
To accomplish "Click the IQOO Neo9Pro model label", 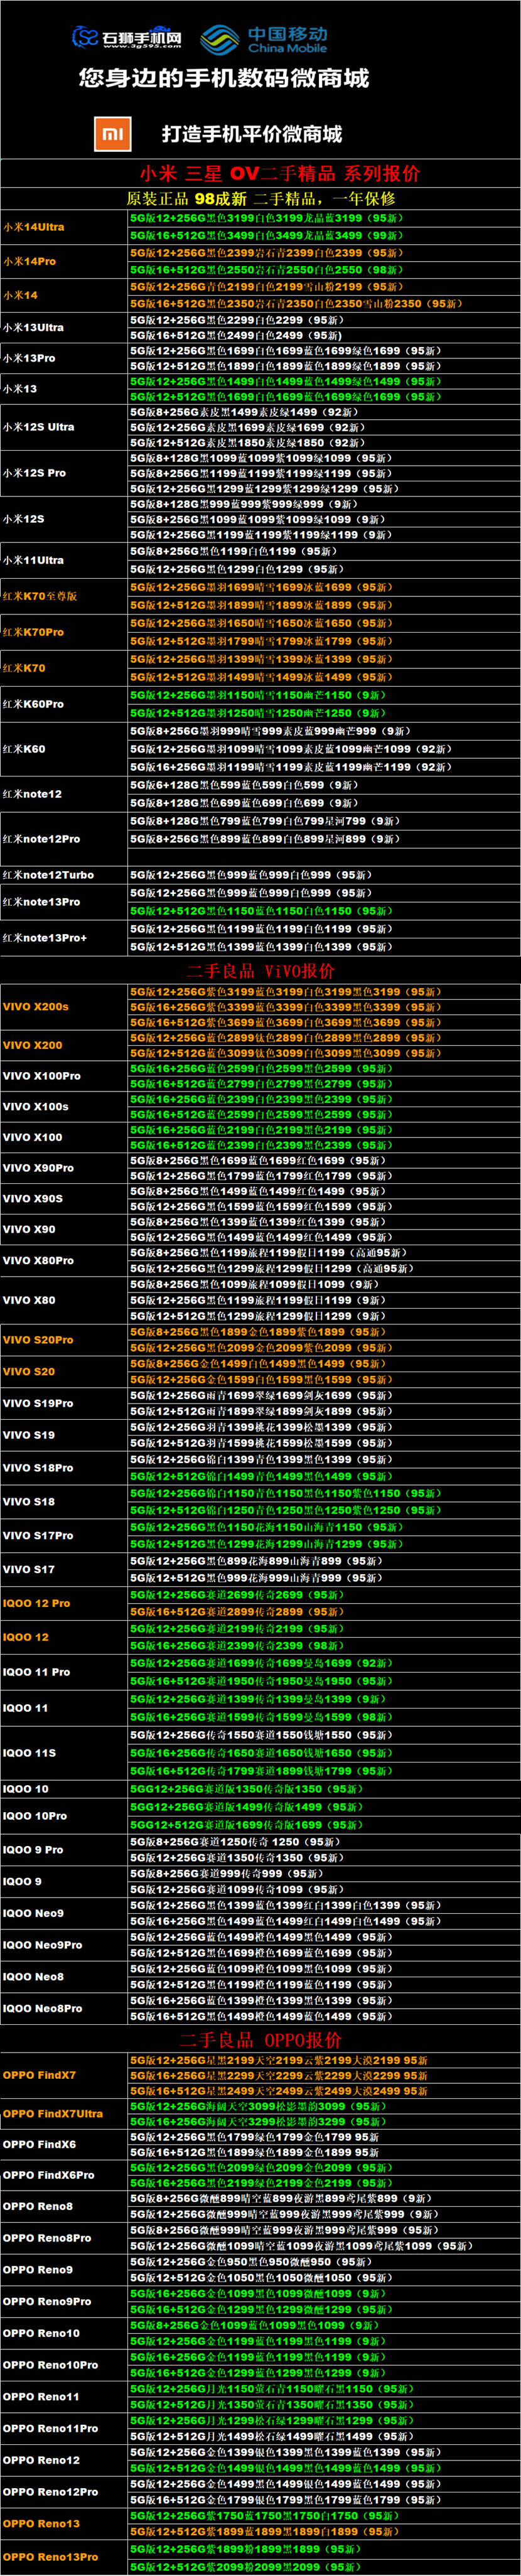I will pyautogui.click(x=42, y=1945).
